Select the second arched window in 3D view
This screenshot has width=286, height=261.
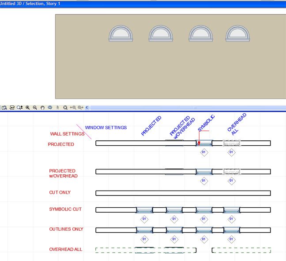click(161, 33)
